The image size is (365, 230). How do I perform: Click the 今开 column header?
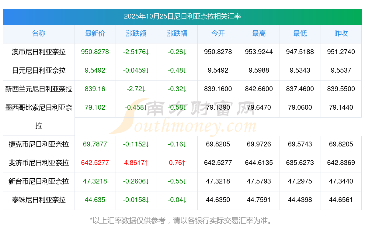[x=218, y=33]
